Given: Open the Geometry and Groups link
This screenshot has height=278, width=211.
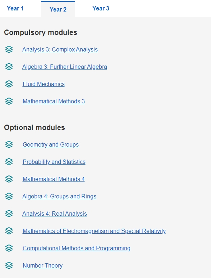Looking at the screenshot, I should click(x=51, y=144).
